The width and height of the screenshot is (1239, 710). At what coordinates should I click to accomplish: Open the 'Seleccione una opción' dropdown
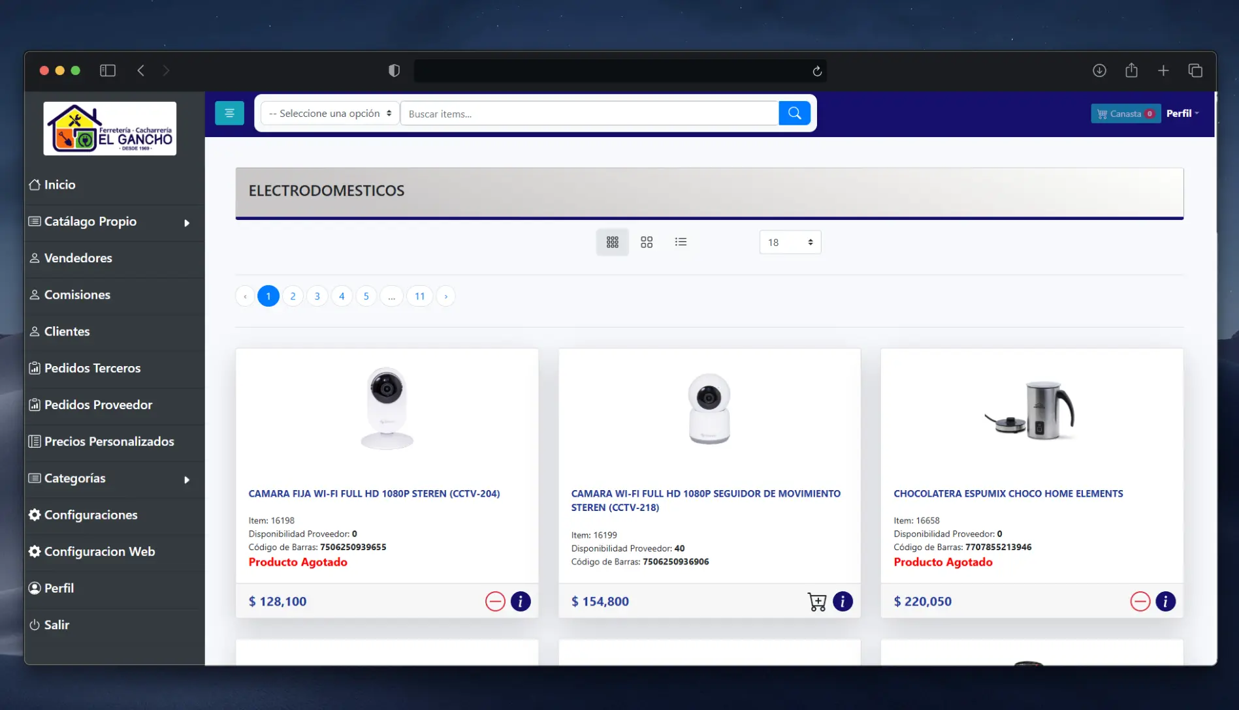tap(330, 113)
